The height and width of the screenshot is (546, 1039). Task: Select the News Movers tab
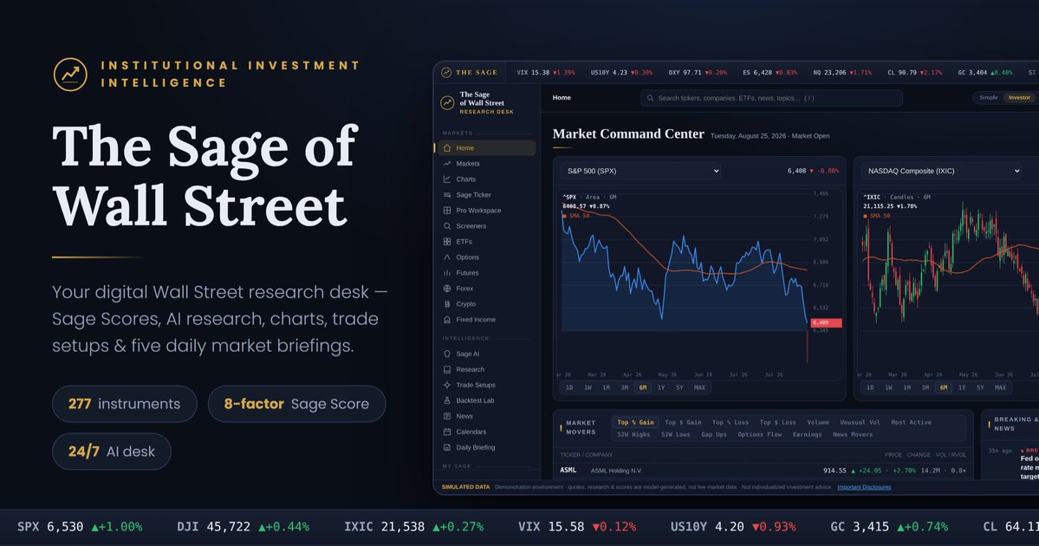coord(853,435)
